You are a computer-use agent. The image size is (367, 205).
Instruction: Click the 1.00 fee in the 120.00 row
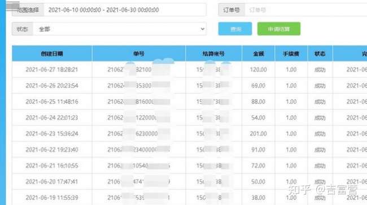click(291, 70)
